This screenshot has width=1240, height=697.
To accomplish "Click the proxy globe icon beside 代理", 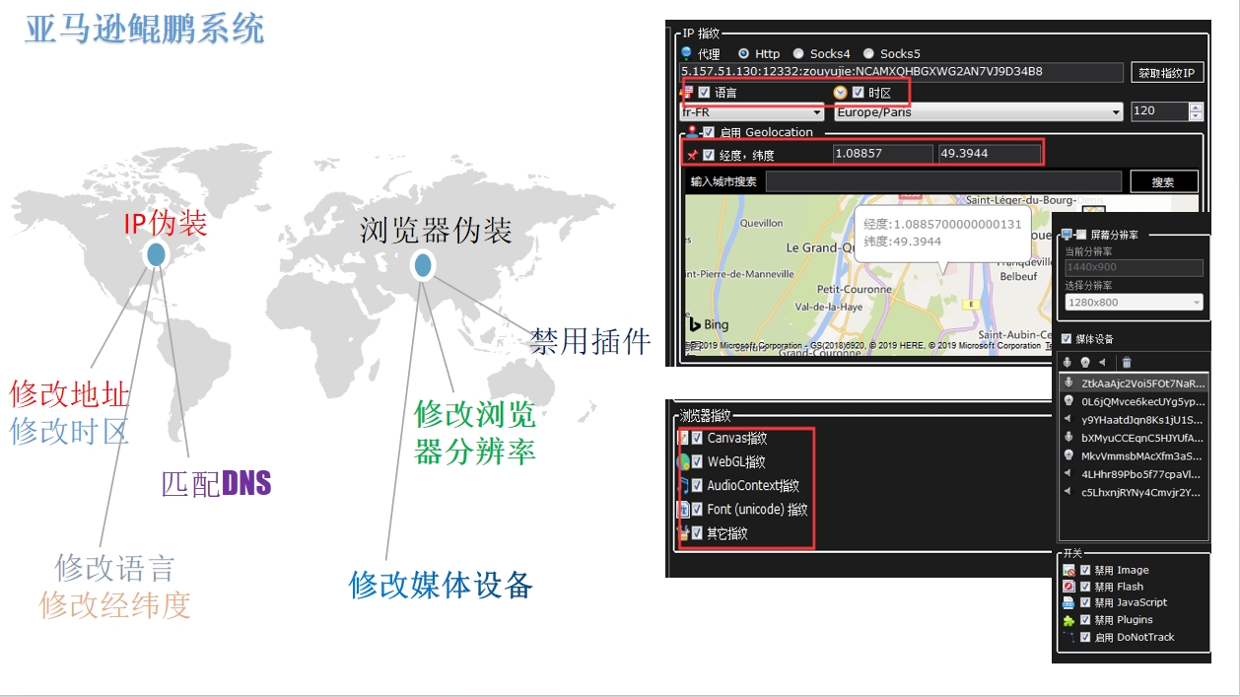I will [x=686, y=53].
